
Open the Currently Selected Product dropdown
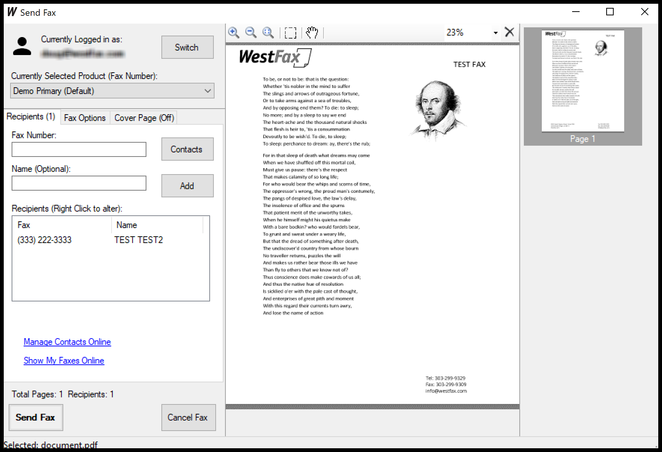pos(207,91)
